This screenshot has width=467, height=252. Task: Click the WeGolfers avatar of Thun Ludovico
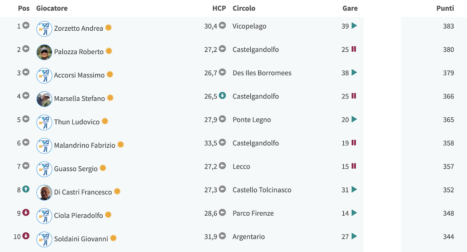click(44, 122)
